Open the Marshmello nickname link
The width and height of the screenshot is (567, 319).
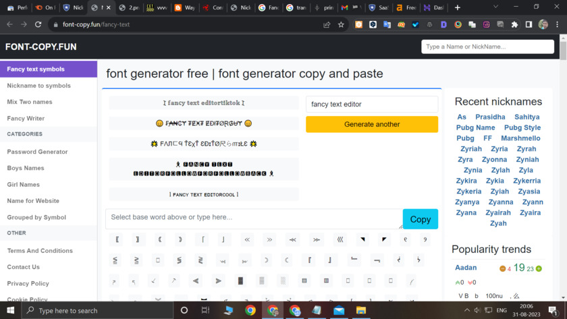point(520,138)
